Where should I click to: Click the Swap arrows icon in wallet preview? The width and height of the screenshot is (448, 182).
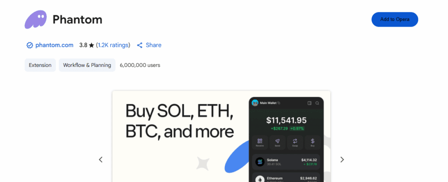click(295, 141)
